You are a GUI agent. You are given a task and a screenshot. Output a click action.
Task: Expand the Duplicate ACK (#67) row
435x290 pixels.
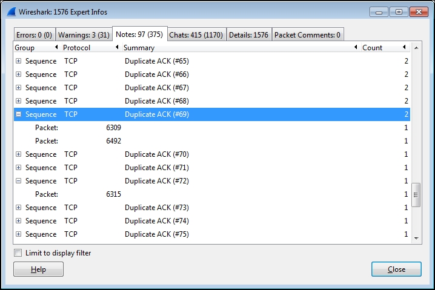(x=18, y=88)
